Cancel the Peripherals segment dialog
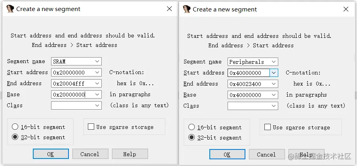This screenshot has width=357, height=166. pyautogui.click(x=267, y=155)
